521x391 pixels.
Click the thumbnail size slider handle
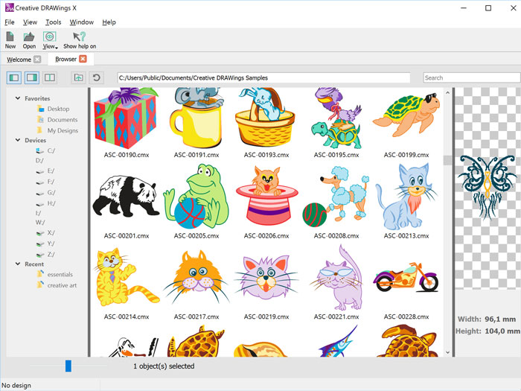(x=68, y=366)
